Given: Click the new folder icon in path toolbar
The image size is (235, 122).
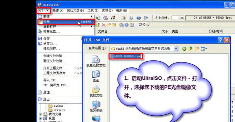Looking at the screenshot, I should pos(109,25).
